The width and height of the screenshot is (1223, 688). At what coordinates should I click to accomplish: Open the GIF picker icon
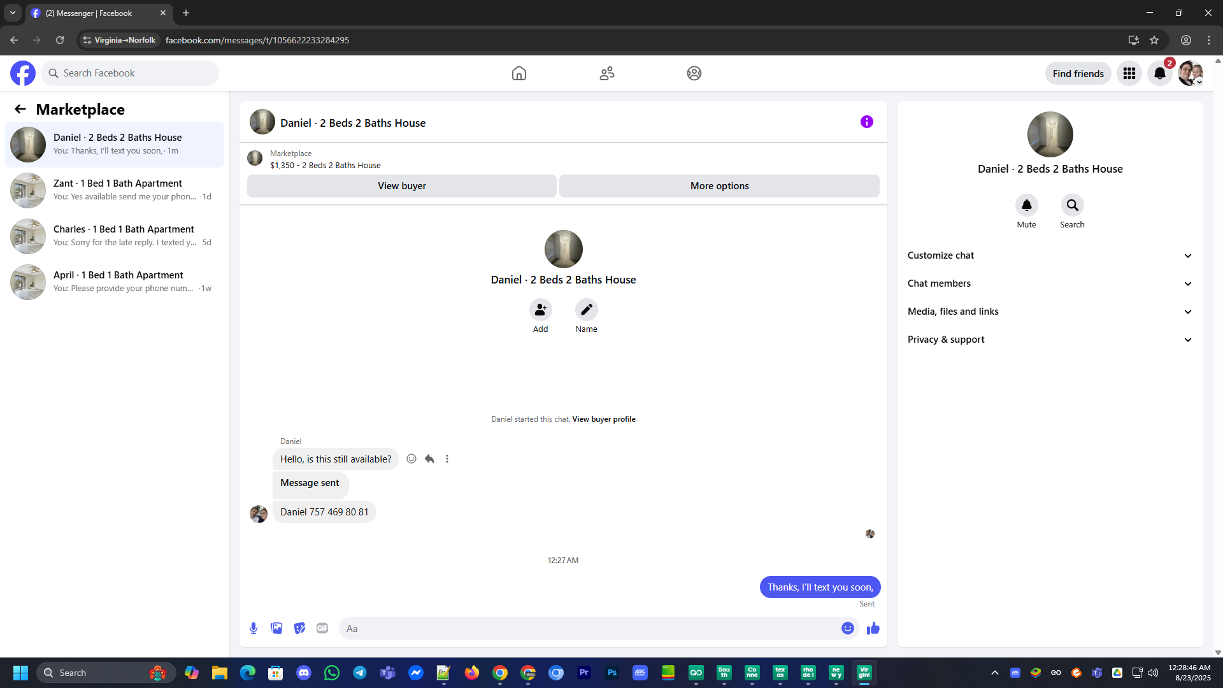322,628
